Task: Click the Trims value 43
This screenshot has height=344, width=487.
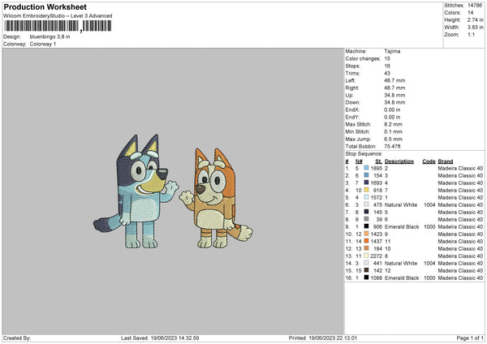Action: (387, 73)
